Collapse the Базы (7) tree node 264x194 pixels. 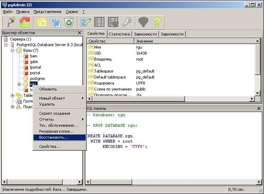click(13, 50)
